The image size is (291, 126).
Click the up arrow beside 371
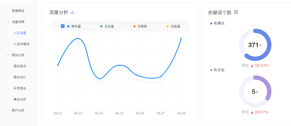tap(261, 46)
